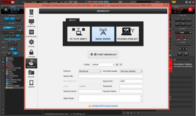Viewport: 196px width, 116px height.
Task: Click the plus button beside deck B effect knobs
Action: tap(190, 37)
